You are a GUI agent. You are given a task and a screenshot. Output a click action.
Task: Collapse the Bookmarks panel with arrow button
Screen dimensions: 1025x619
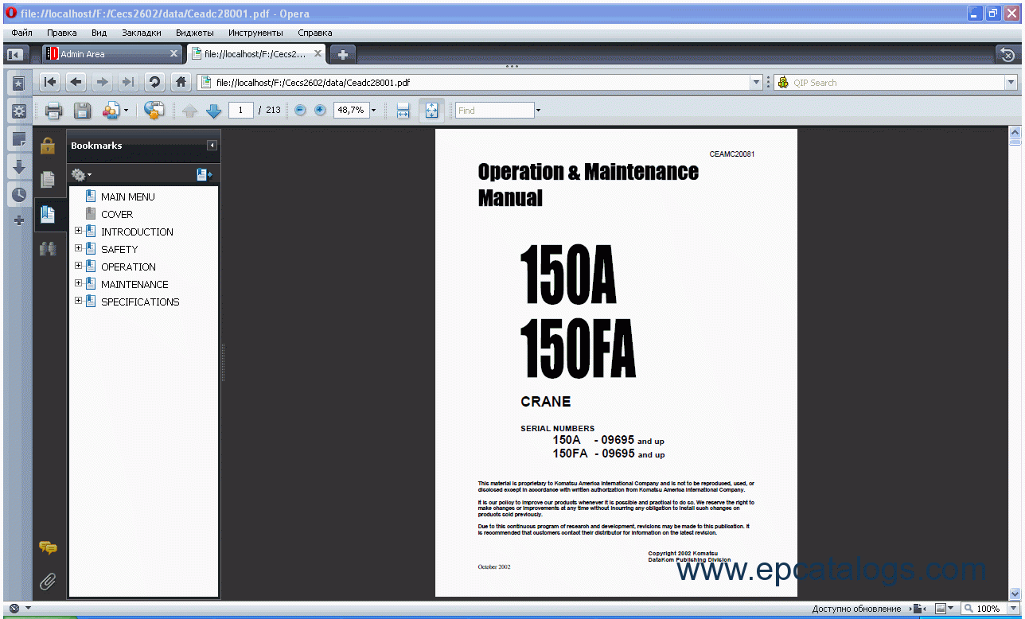click(x=212, y=146)
